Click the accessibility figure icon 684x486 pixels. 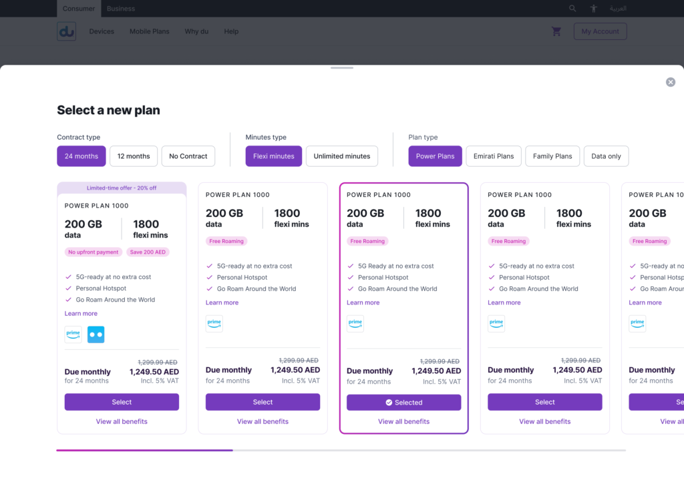click(593, 9)
